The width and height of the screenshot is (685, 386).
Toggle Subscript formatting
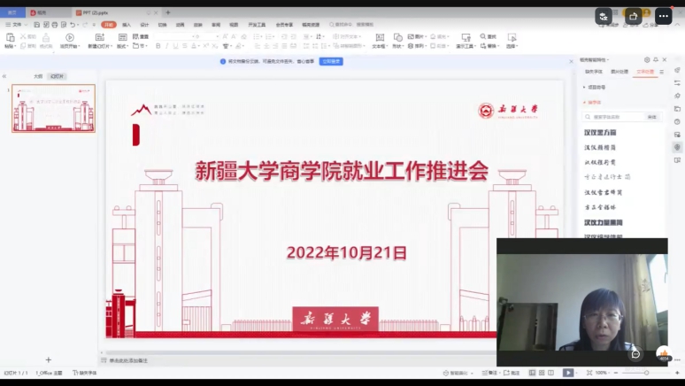(214, 46)
